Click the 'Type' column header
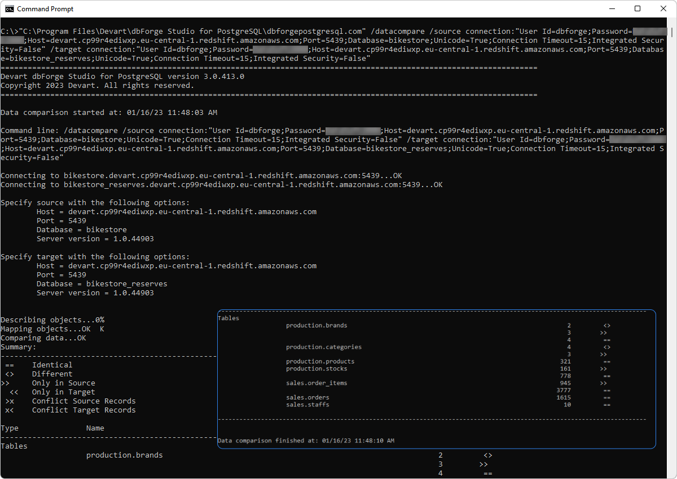Viewport: 677px width, 479px height. 10,428
